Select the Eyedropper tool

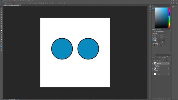point(1,16)
